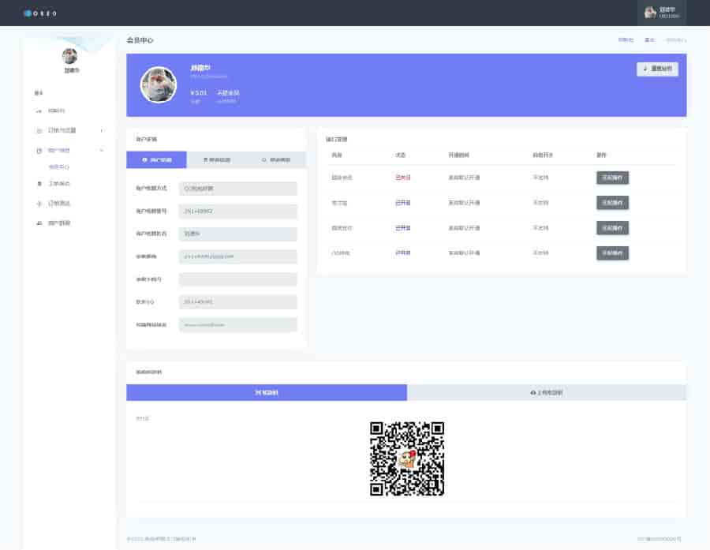This screenshot has width=710, height=550.
Task: Click the small avatar atop the sidebar
Action: coord(69,56)
